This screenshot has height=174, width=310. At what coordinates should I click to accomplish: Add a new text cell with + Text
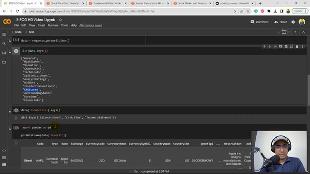coord(30,32)
